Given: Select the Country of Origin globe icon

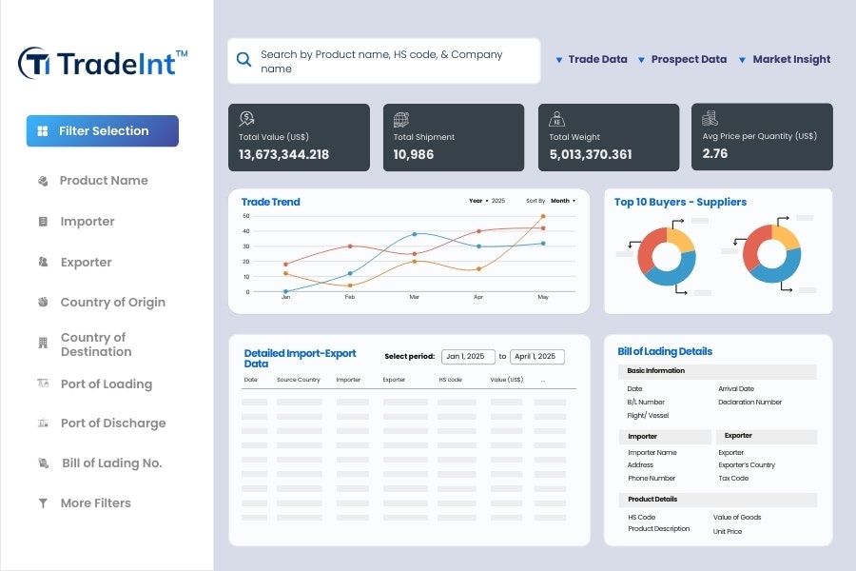Looking at the screenshot, I should tap(43, 302).
